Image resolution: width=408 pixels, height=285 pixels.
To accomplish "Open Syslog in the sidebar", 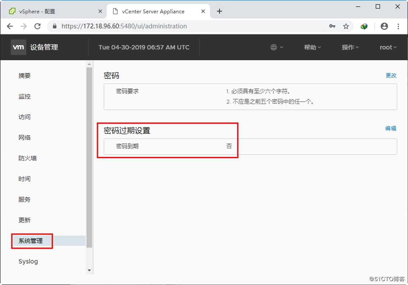I will [28, 261].
